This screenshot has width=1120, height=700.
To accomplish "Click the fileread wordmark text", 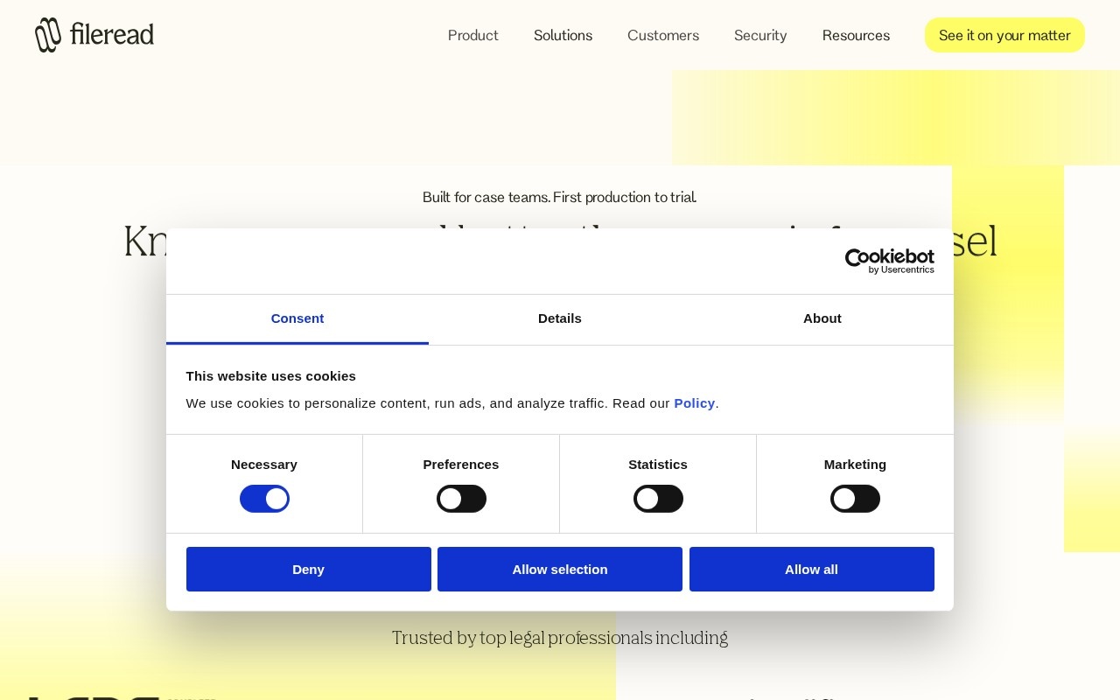I will 111,35.
